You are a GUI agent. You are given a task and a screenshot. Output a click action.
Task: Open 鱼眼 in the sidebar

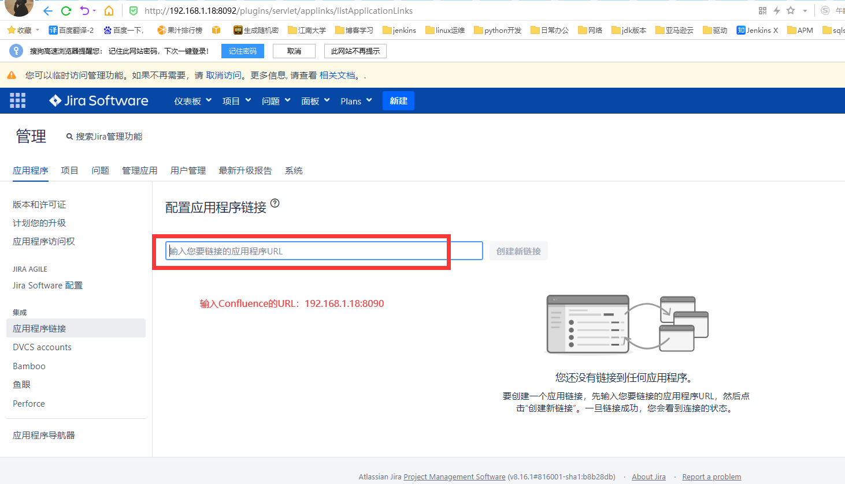(21, 384)
